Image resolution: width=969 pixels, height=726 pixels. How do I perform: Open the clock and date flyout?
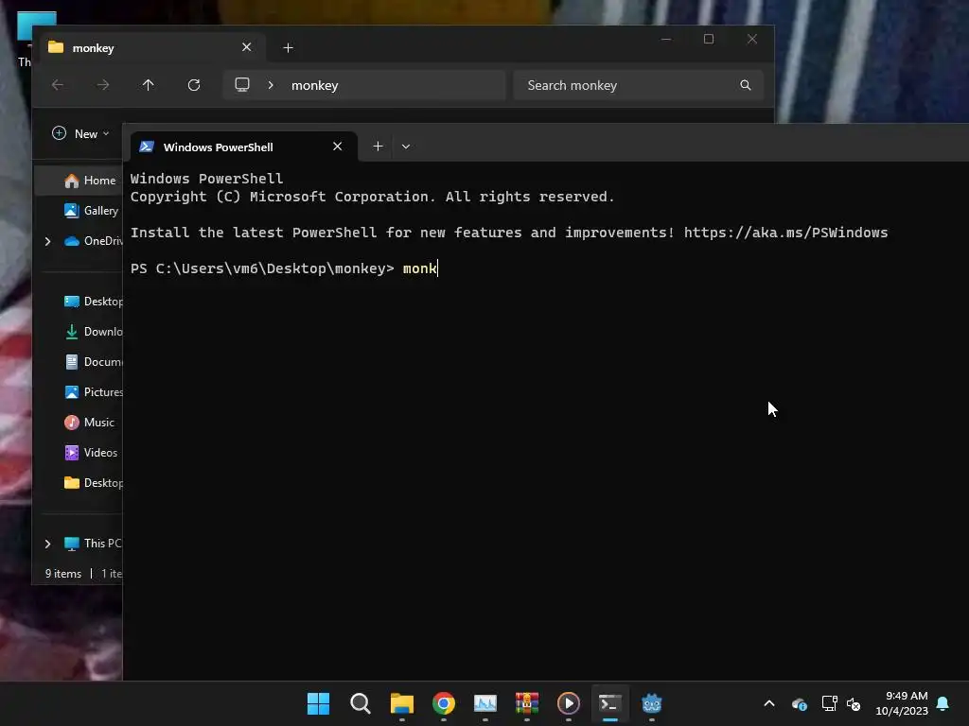(902, 703)
